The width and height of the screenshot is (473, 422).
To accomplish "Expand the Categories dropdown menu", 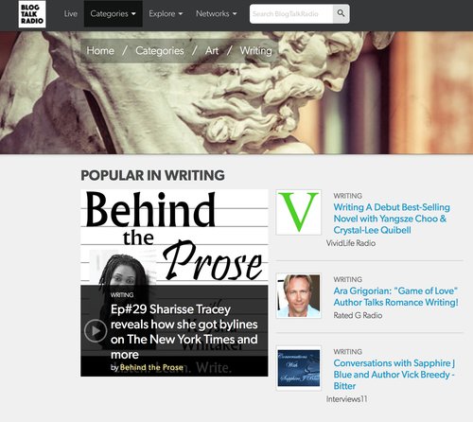I will pyautogui.click(x=113, y=14).
